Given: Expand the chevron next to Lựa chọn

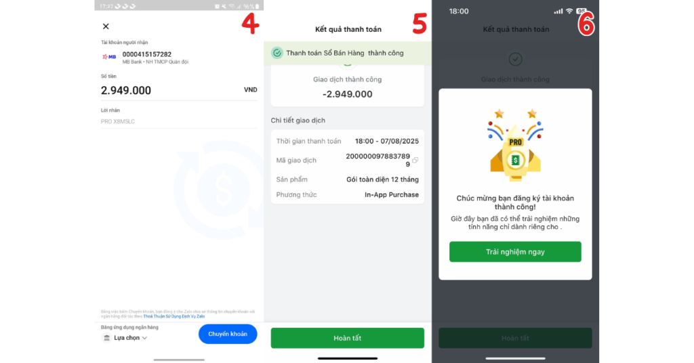Looking at the screenshot, I should 144,338.
